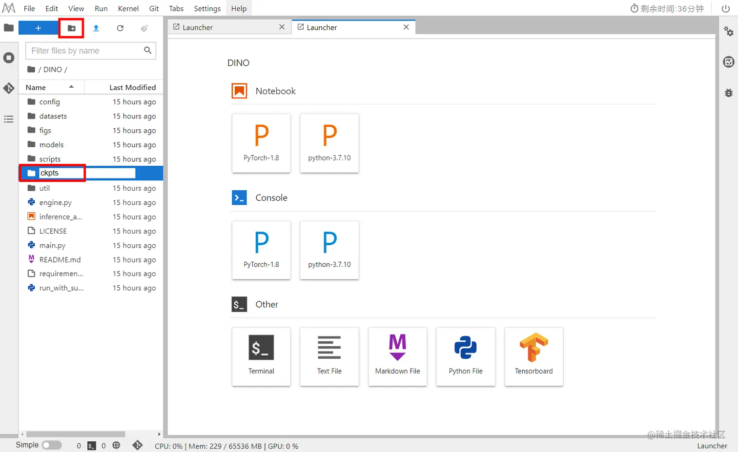The image size is (738, 452).
Task: Click the New Launcher plus button
Action: click(x=38, y=28)
